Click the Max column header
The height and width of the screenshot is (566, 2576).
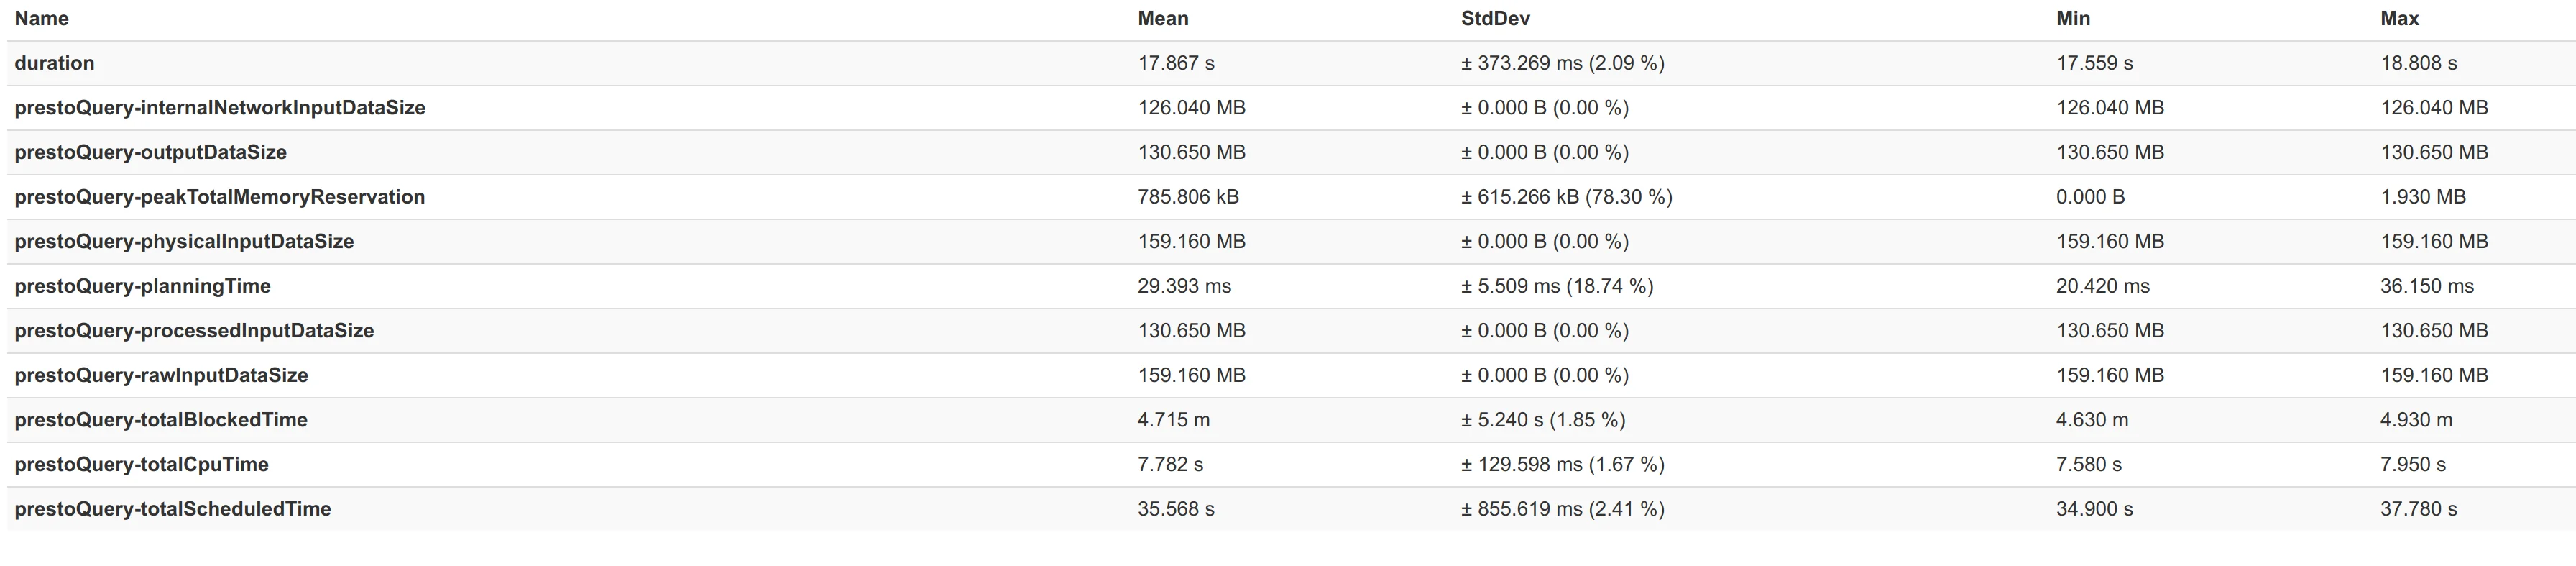2399,19
